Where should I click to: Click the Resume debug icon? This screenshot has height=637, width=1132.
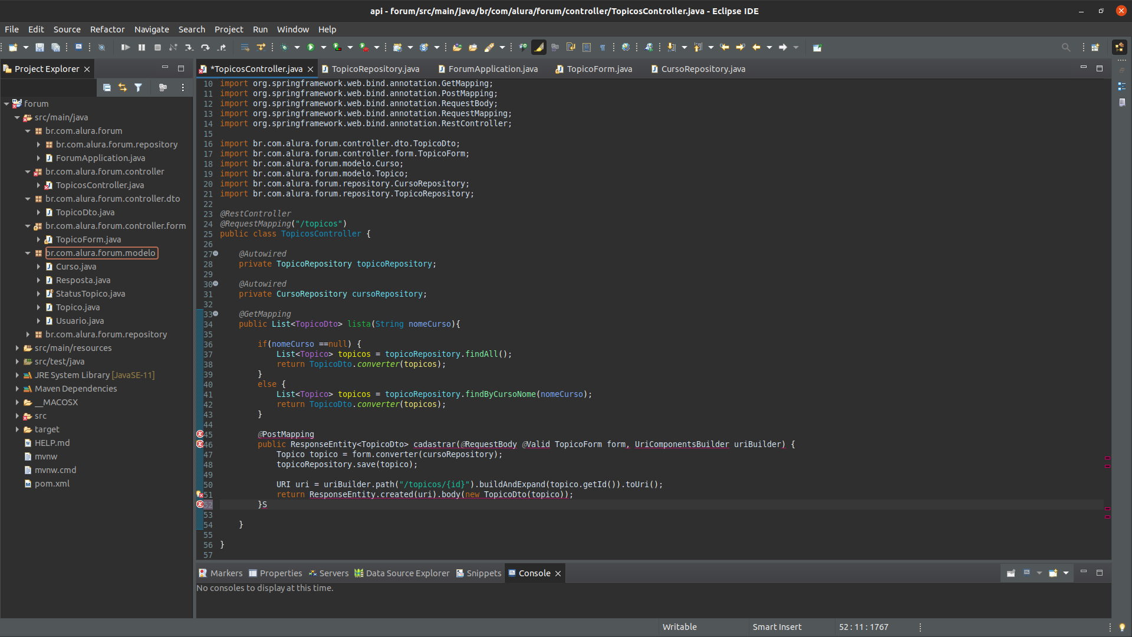(126, 47)
